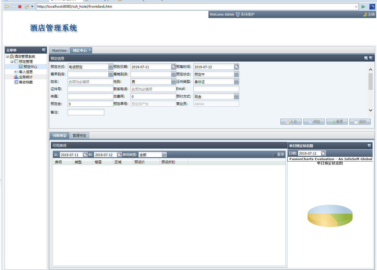Click the 注销 logout icon
The width and height of the screenshot is (377, 270).
coord(365,15)
